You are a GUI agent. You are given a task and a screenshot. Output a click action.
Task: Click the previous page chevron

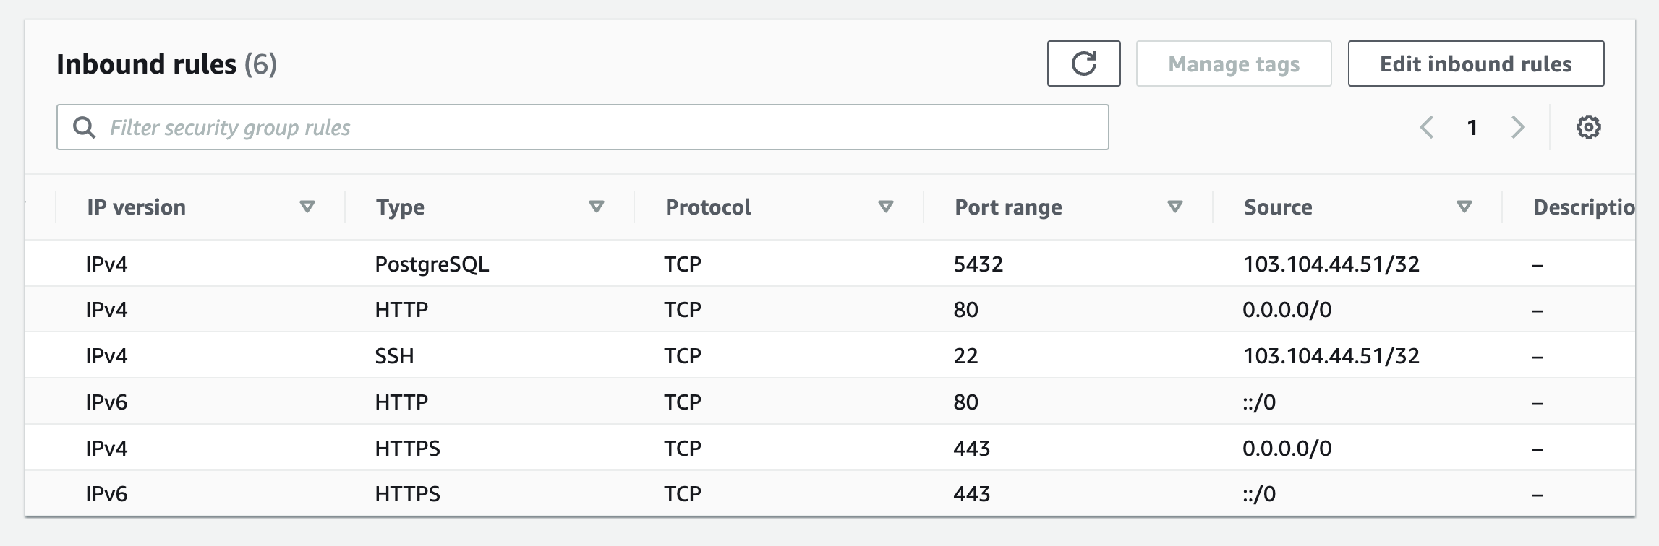(x=1426, y=127)
